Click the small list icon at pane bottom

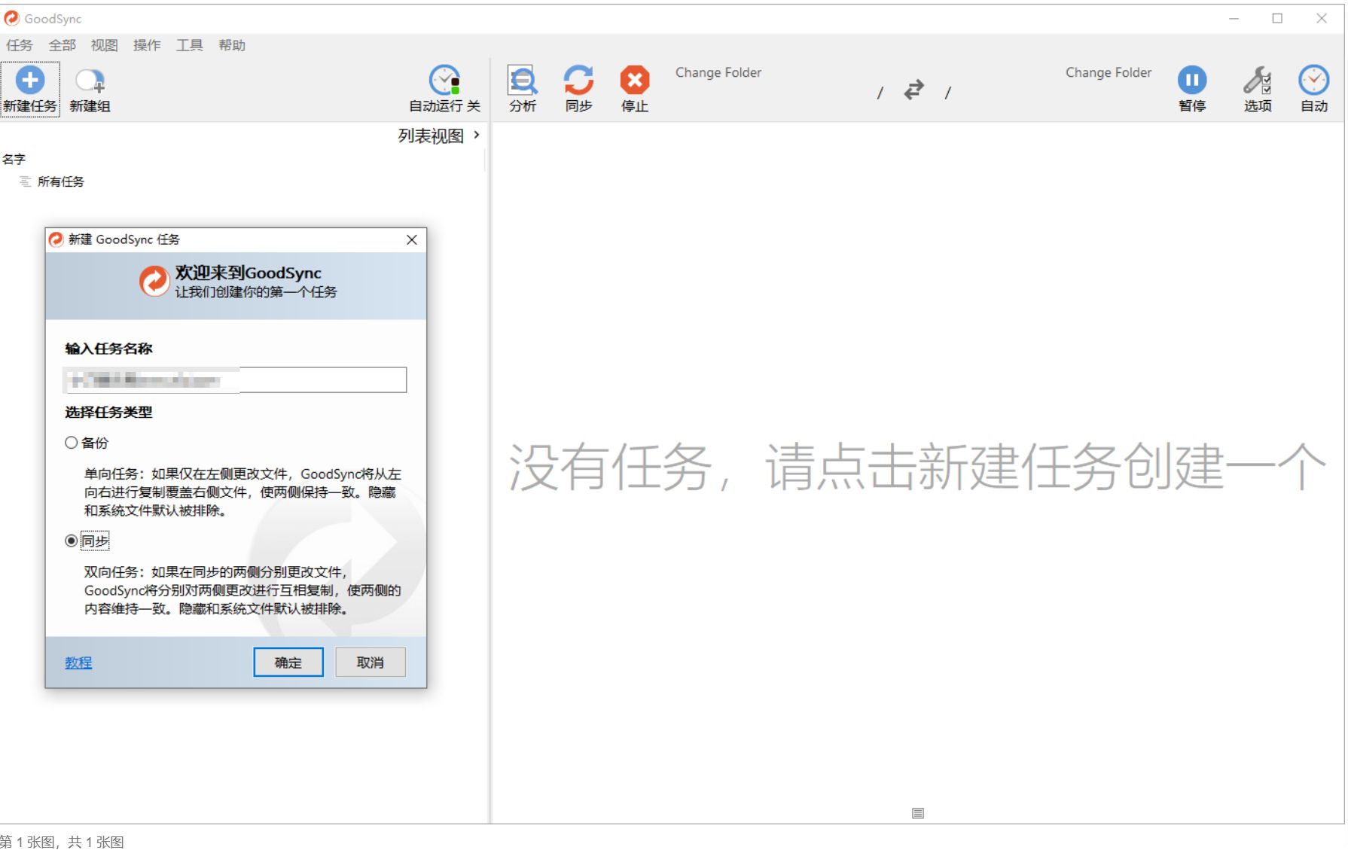click(917, 813)
